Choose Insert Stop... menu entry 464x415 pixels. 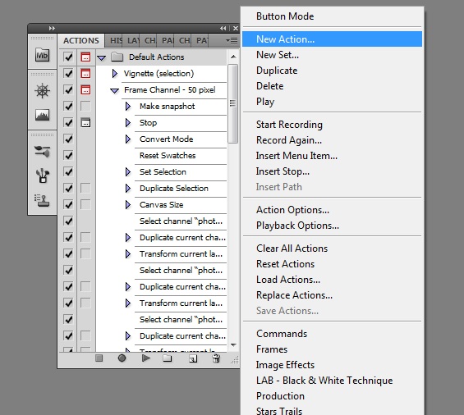[332, 171]
